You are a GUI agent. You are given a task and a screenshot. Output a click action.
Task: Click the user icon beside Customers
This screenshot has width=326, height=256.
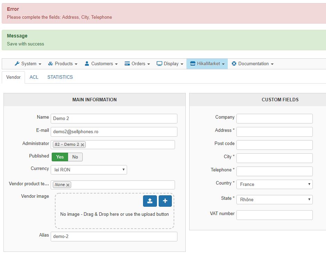[x=87, y=63]
